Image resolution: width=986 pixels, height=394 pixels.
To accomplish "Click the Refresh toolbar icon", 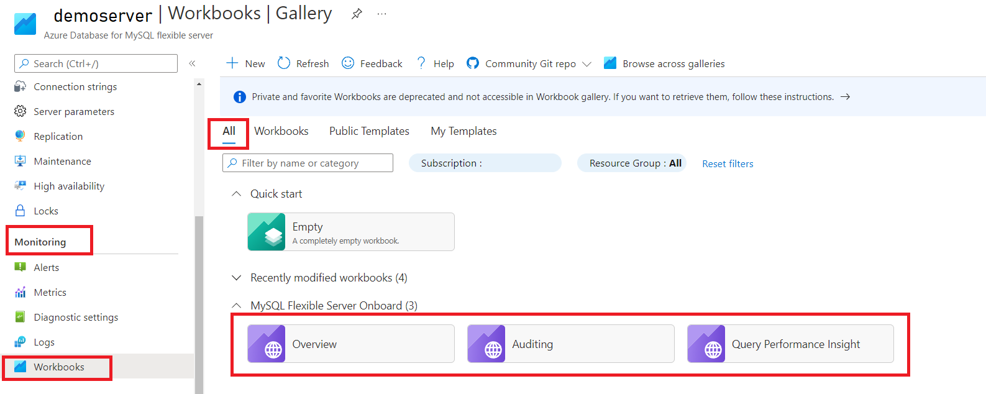I will [x=284, y=63].
